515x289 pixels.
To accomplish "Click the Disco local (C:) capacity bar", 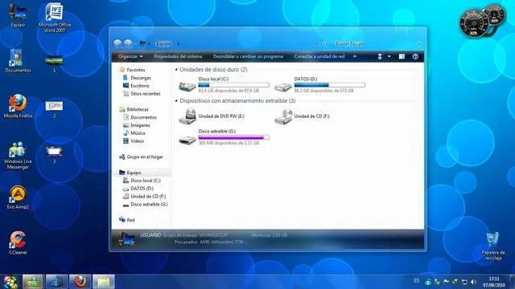I will (x=234, y=85).
